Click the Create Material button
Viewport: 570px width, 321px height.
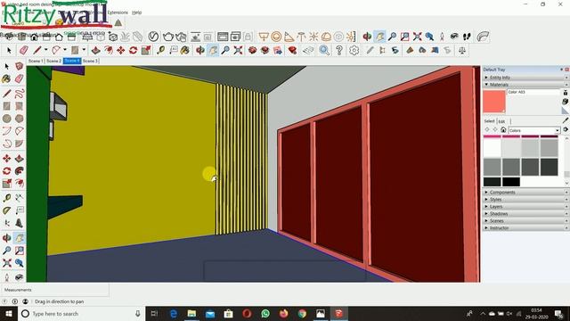tap(566, 102)
